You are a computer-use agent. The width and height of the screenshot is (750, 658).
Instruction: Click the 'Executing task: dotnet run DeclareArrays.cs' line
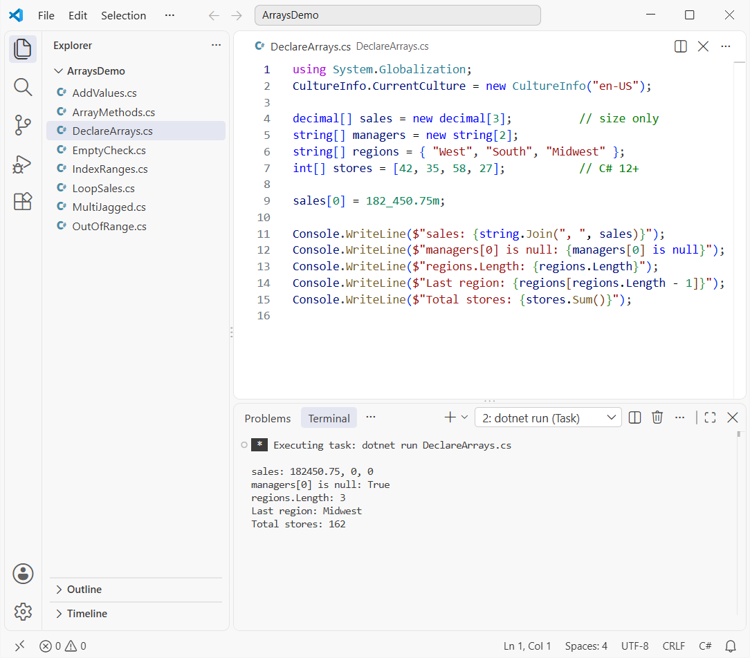(392, 445)
